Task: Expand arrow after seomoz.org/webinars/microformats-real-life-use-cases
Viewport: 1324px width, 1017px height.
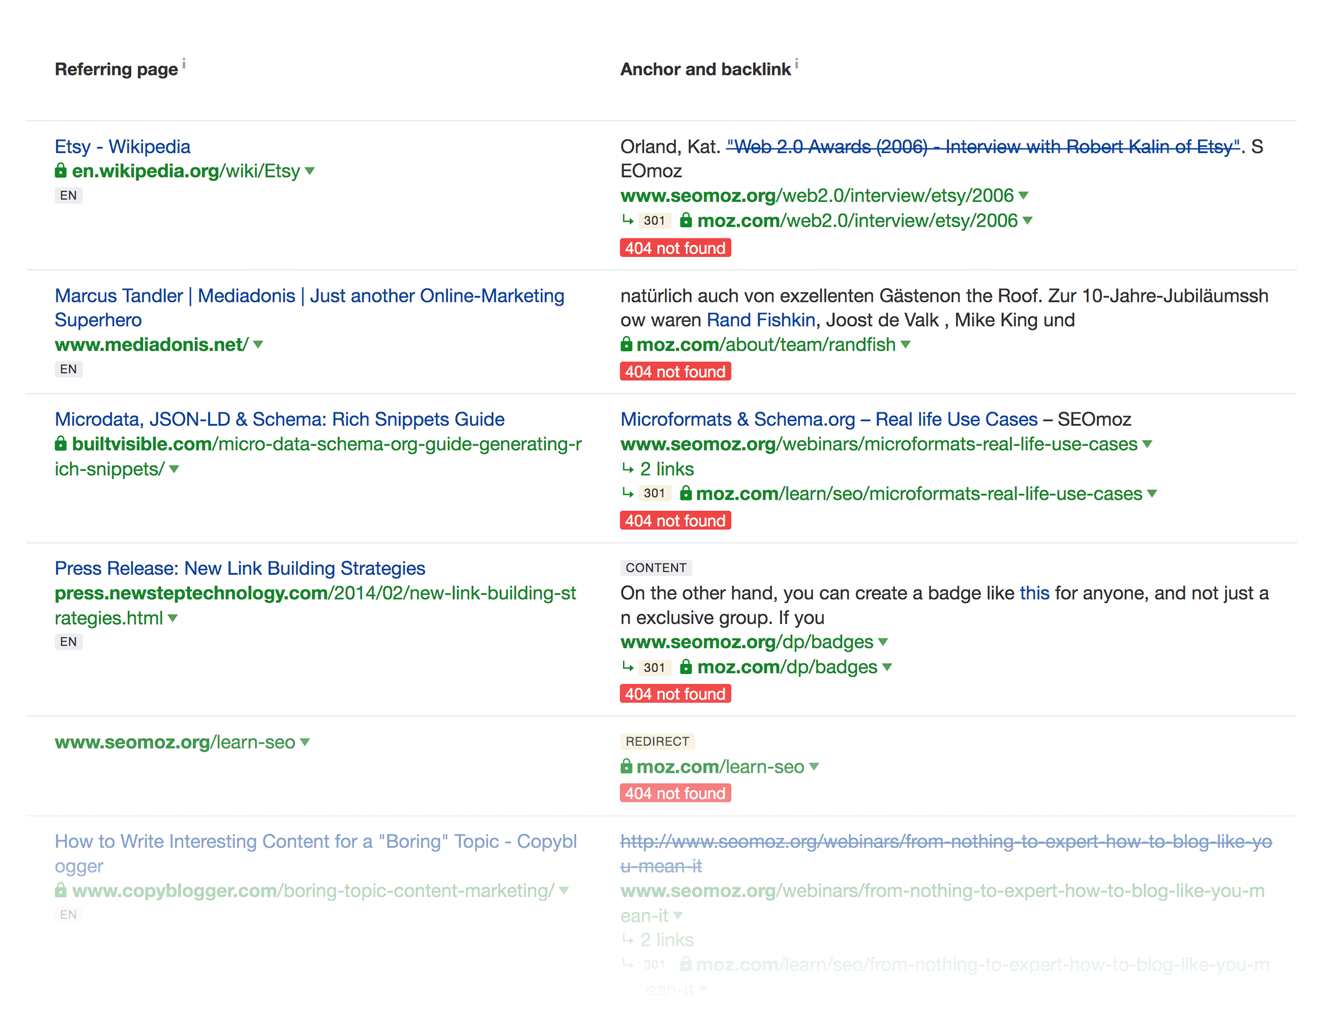Action: tap(1147, 444)
